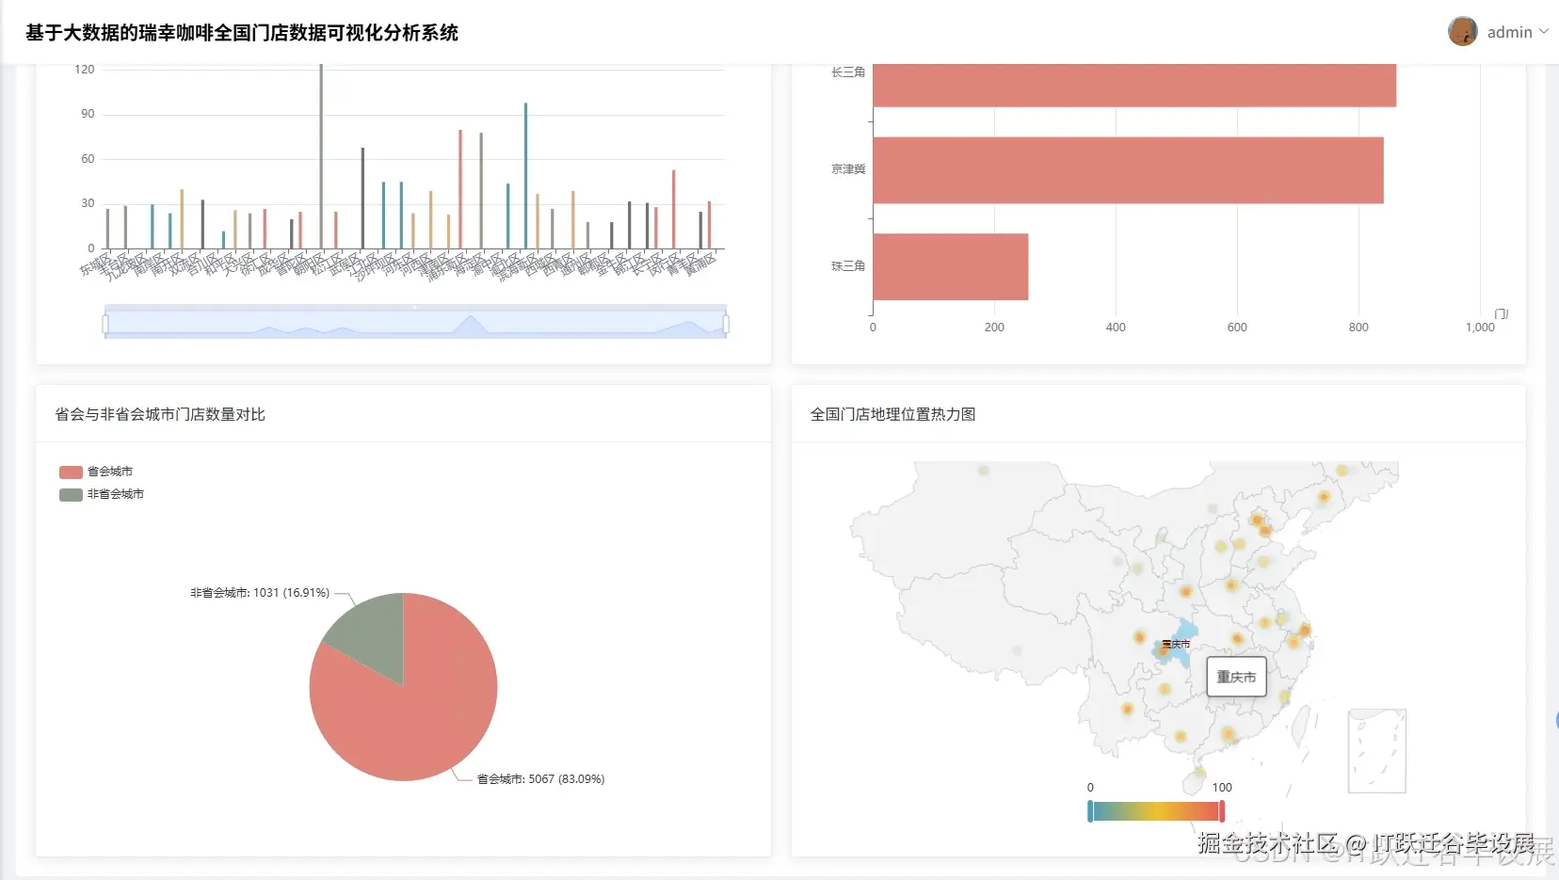Click the 100 label above the heatmap legend
1559x880 pixels.
(x=1222, y=788)
